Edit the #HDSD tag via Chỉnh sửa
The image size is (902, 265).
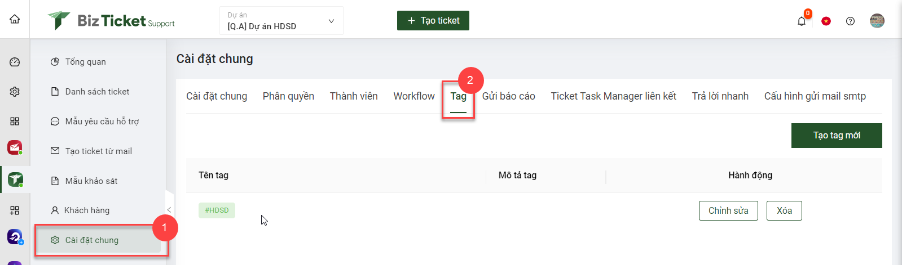click(x=728, y=210)
